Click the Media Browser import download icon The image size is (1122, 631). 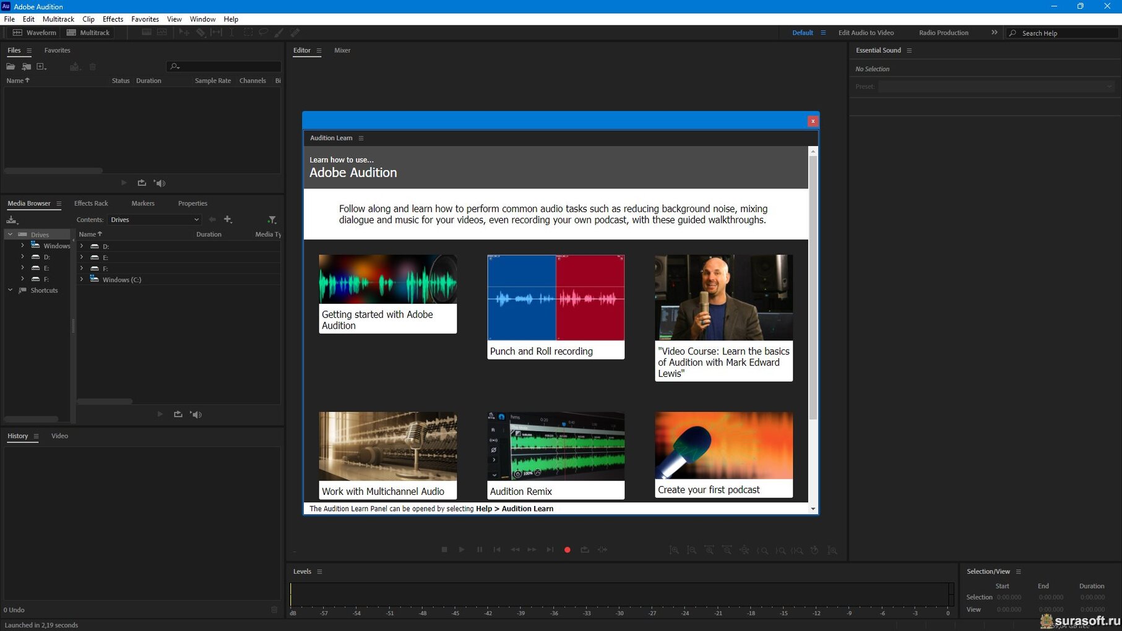[x=12, y=220]
